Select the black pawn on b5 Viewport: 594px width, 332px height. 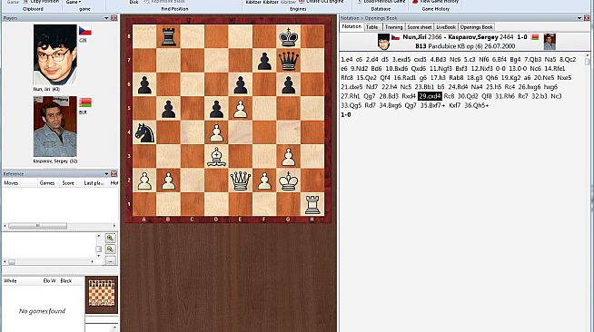click(x=168, y=109)
